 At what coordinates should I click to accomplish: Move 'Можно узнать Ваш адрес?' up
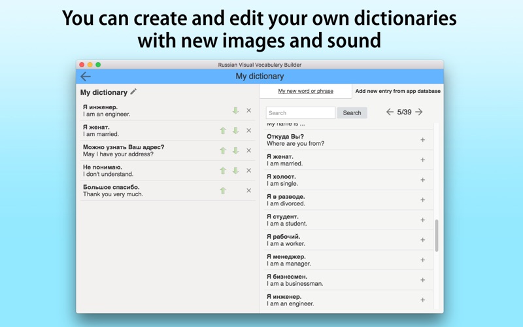coord(223,150)
